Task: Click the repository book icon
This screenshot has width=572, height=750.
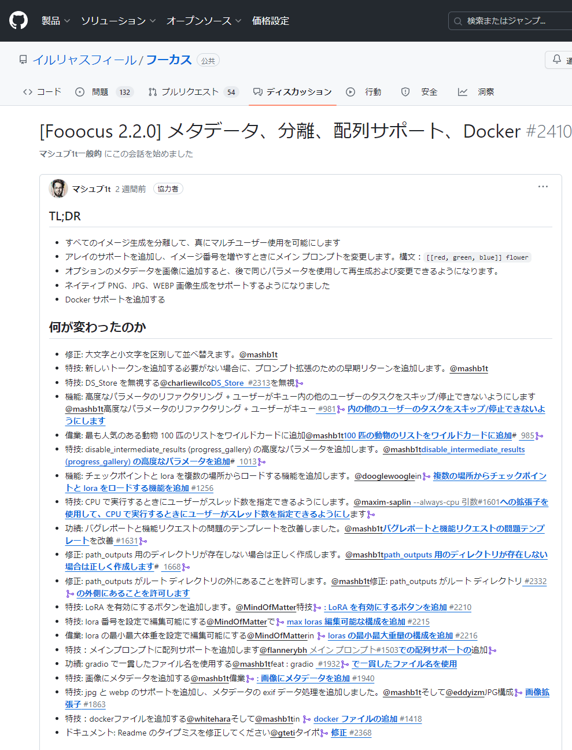Action: pyautogui.click(x=23, y=60)
